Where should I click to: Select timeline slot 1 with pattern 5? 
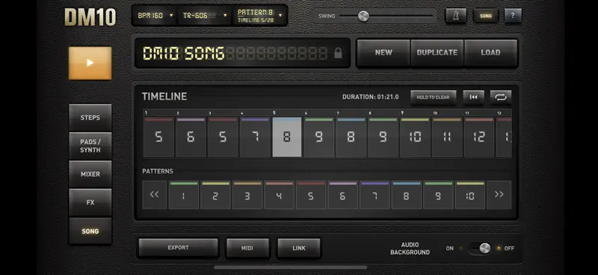(158, 137)
